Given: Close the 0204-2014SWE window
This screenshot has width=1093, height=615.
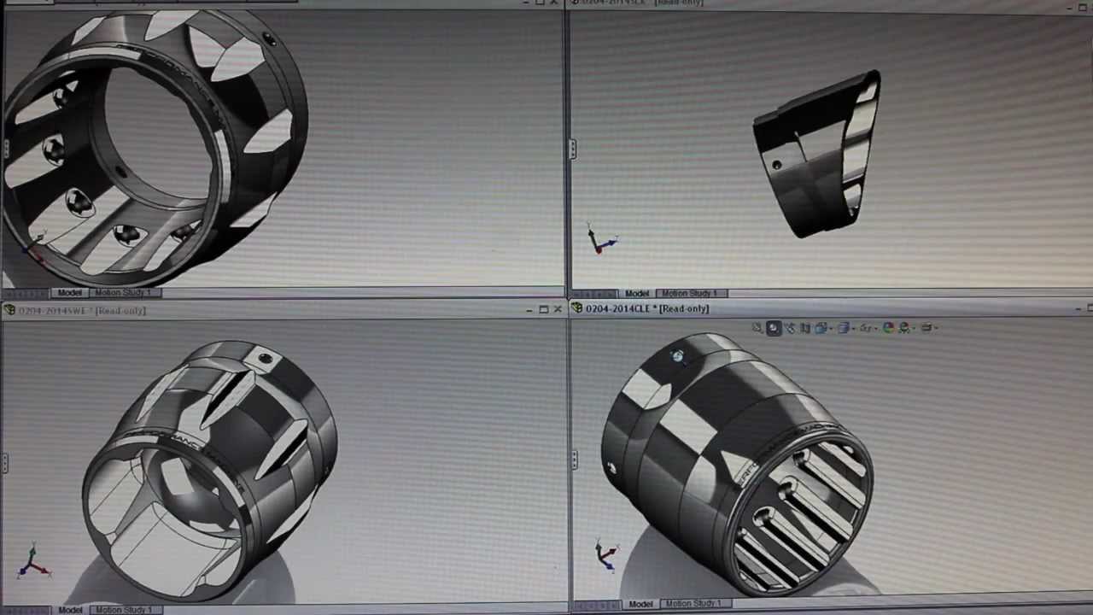Looking at the screenshot, I should [558, 309].
